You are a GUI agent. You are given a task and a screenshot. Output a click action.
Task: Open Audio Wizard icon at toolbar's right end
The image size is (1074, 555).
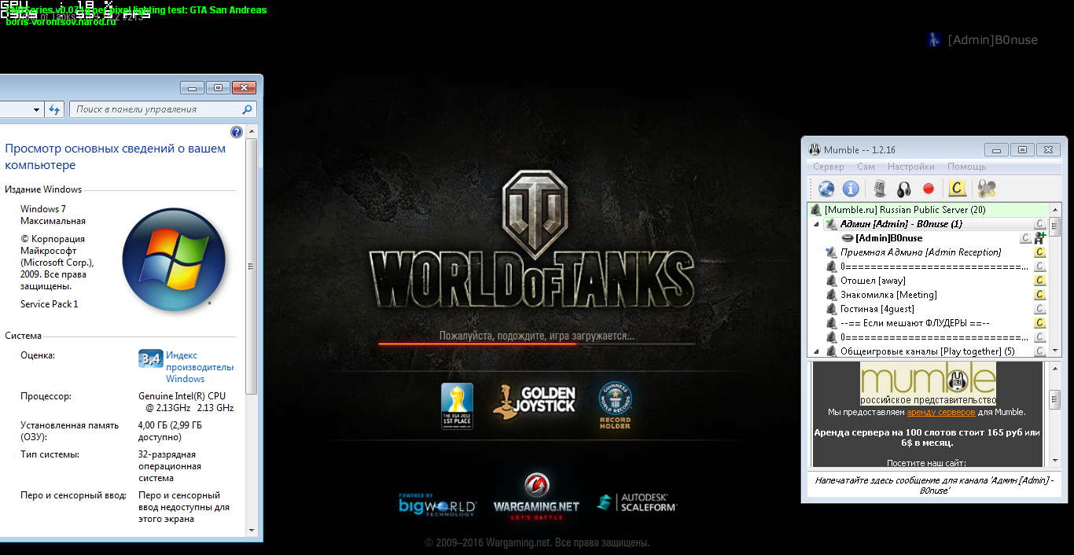tap(986, 189)
